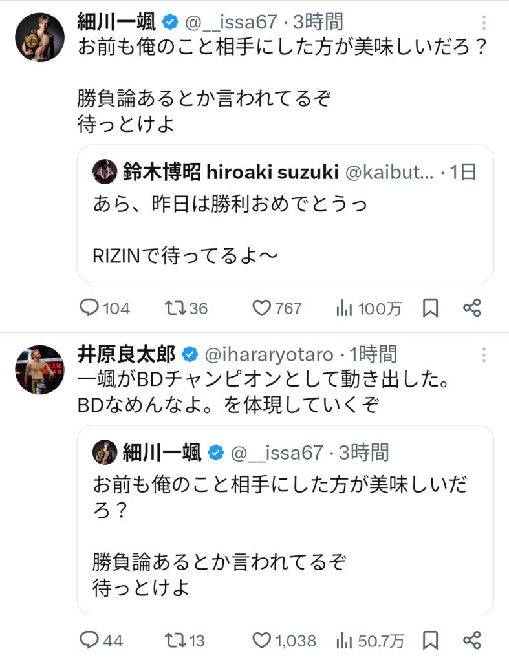Reply to 井原良太郎's tweet with 44 replies
Image resolution: width=509 pixels, height=662 pixels.
[x=89, y=640]
